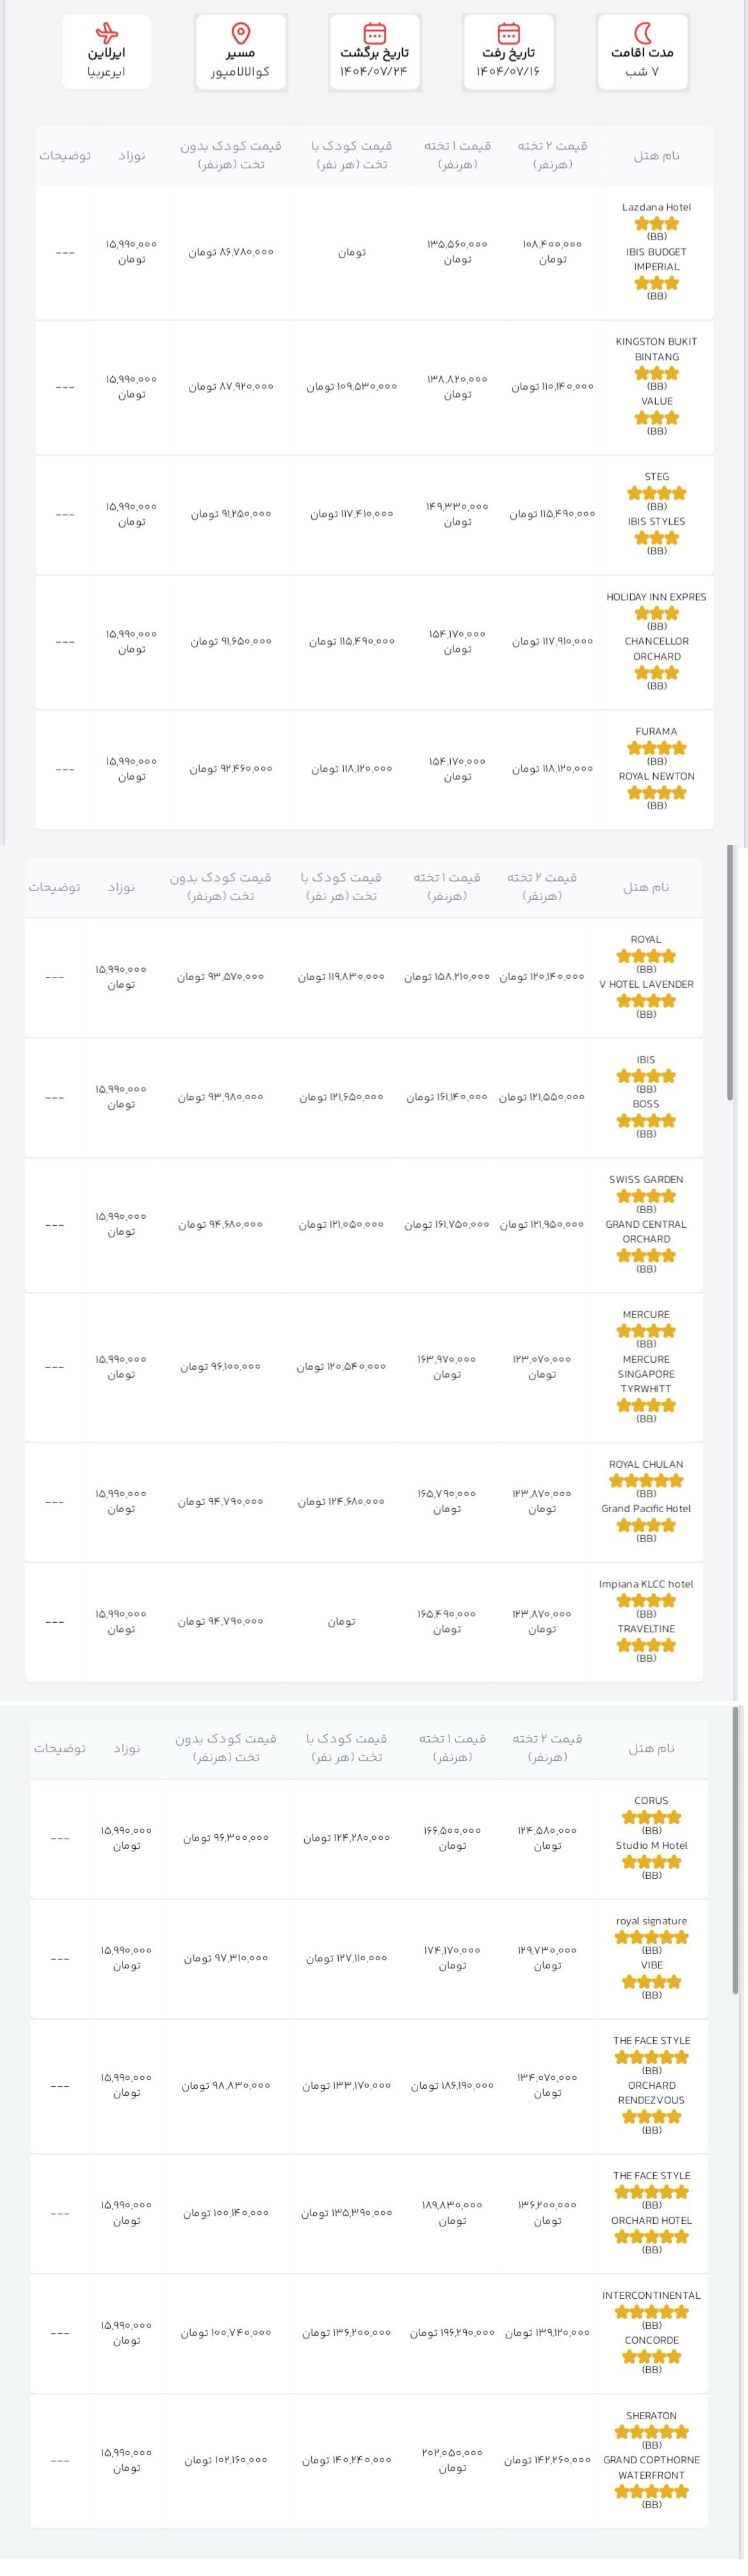
Task: Click the scrollbar beside the second table
Action: (731, 973)
